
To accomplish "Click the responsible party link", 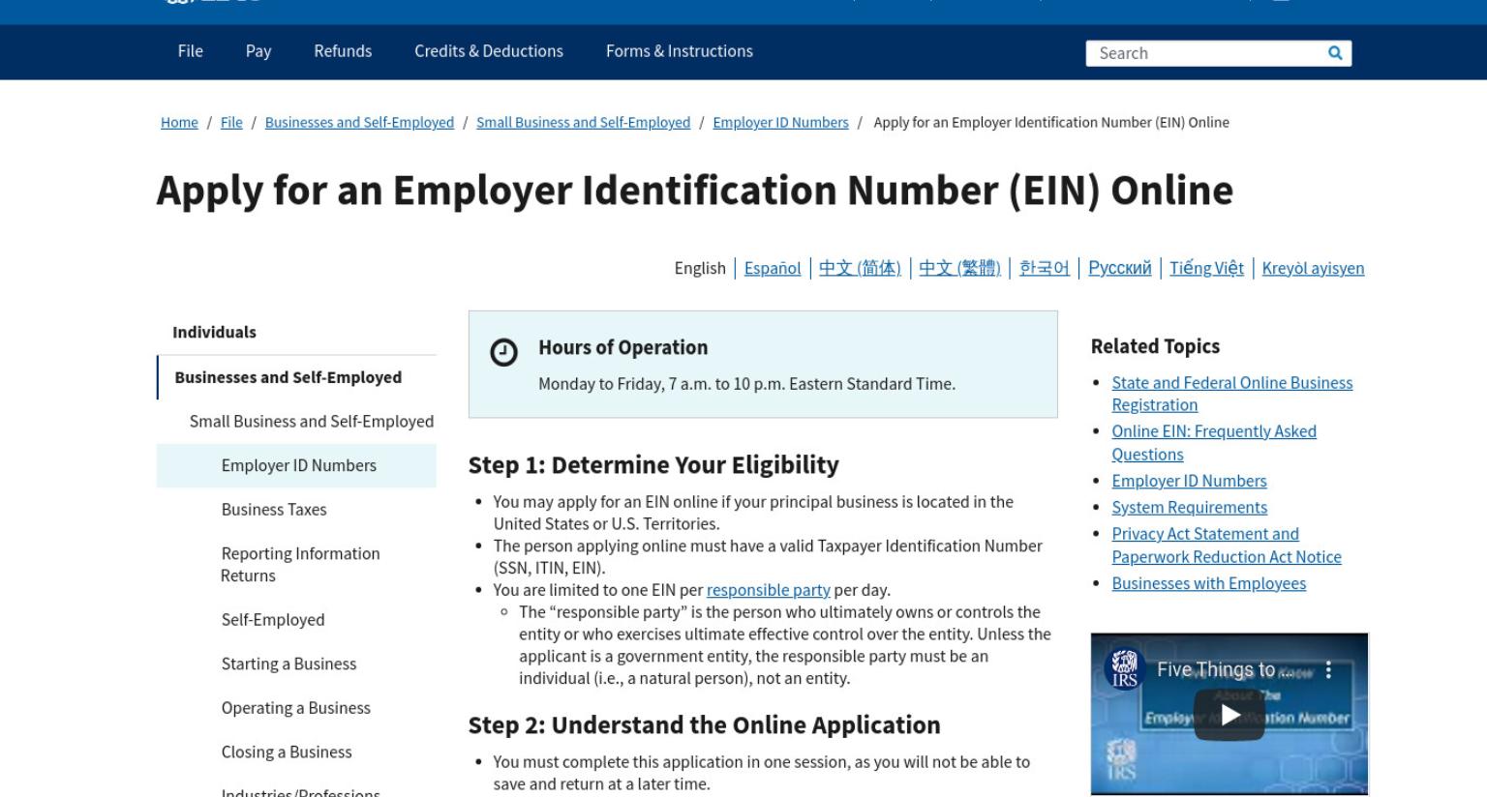I will coord(768,590).
